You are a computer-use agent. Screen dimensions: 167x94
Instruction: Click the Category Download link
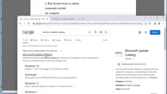click(128, 81)
